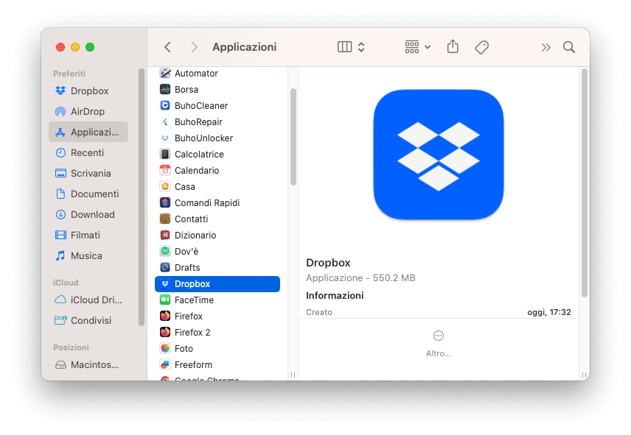Open Documenti in the sidebar
This screenshot has height=435, width=631.
click(88, 194)
